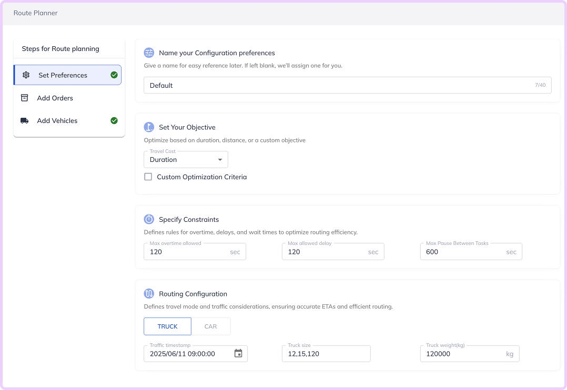The width and height of the screenshot is (567, 390).
Task: Click the Specify Constraints heading
Action: point(189,219)
